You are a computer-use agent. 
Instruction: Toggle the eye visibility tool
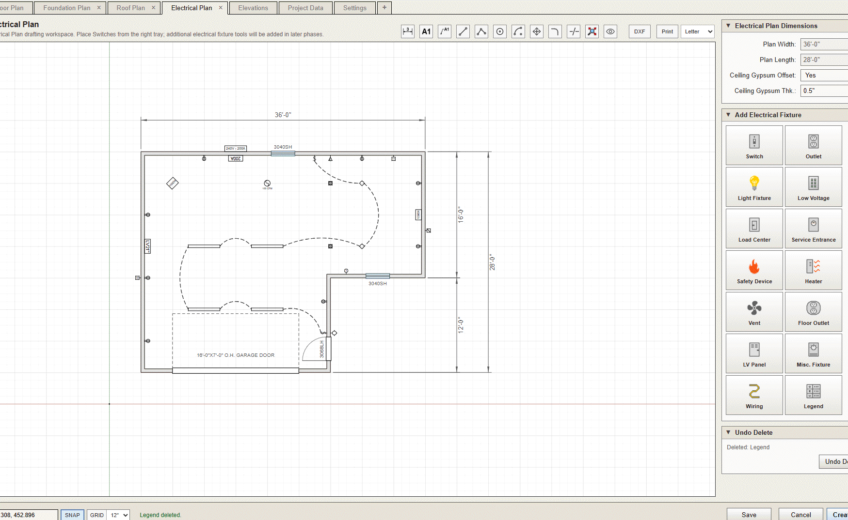[610, 31]
